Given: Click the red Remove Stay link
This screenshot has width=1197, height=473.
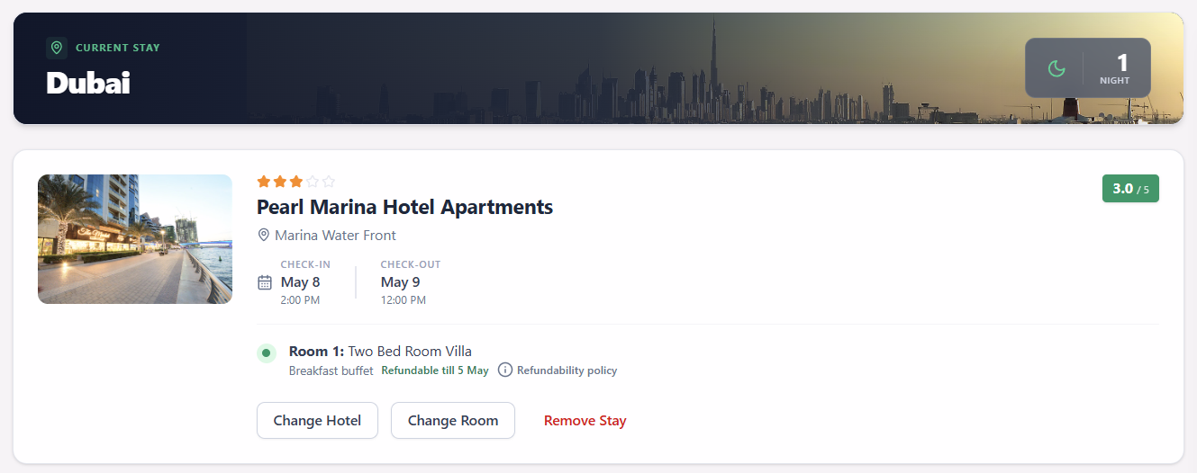Looking at the screenshot, I should point(585,420).
